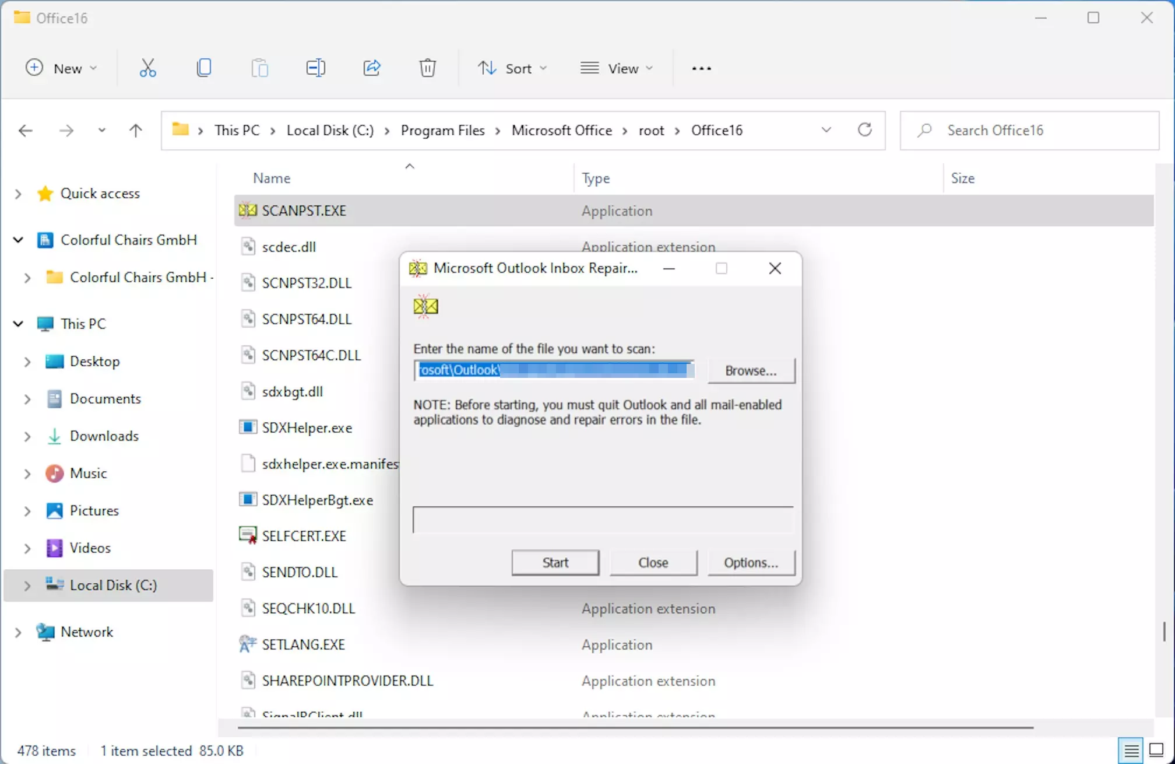Click the Rename icon in toolbar
The width and height of the screenshot is (1175, 764).
pyautogui.click(x=315, y=68)
